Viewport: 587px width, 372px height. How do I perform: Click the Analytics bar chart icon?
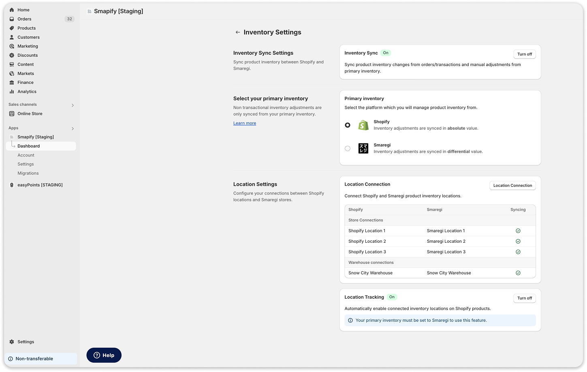(12, 92)
